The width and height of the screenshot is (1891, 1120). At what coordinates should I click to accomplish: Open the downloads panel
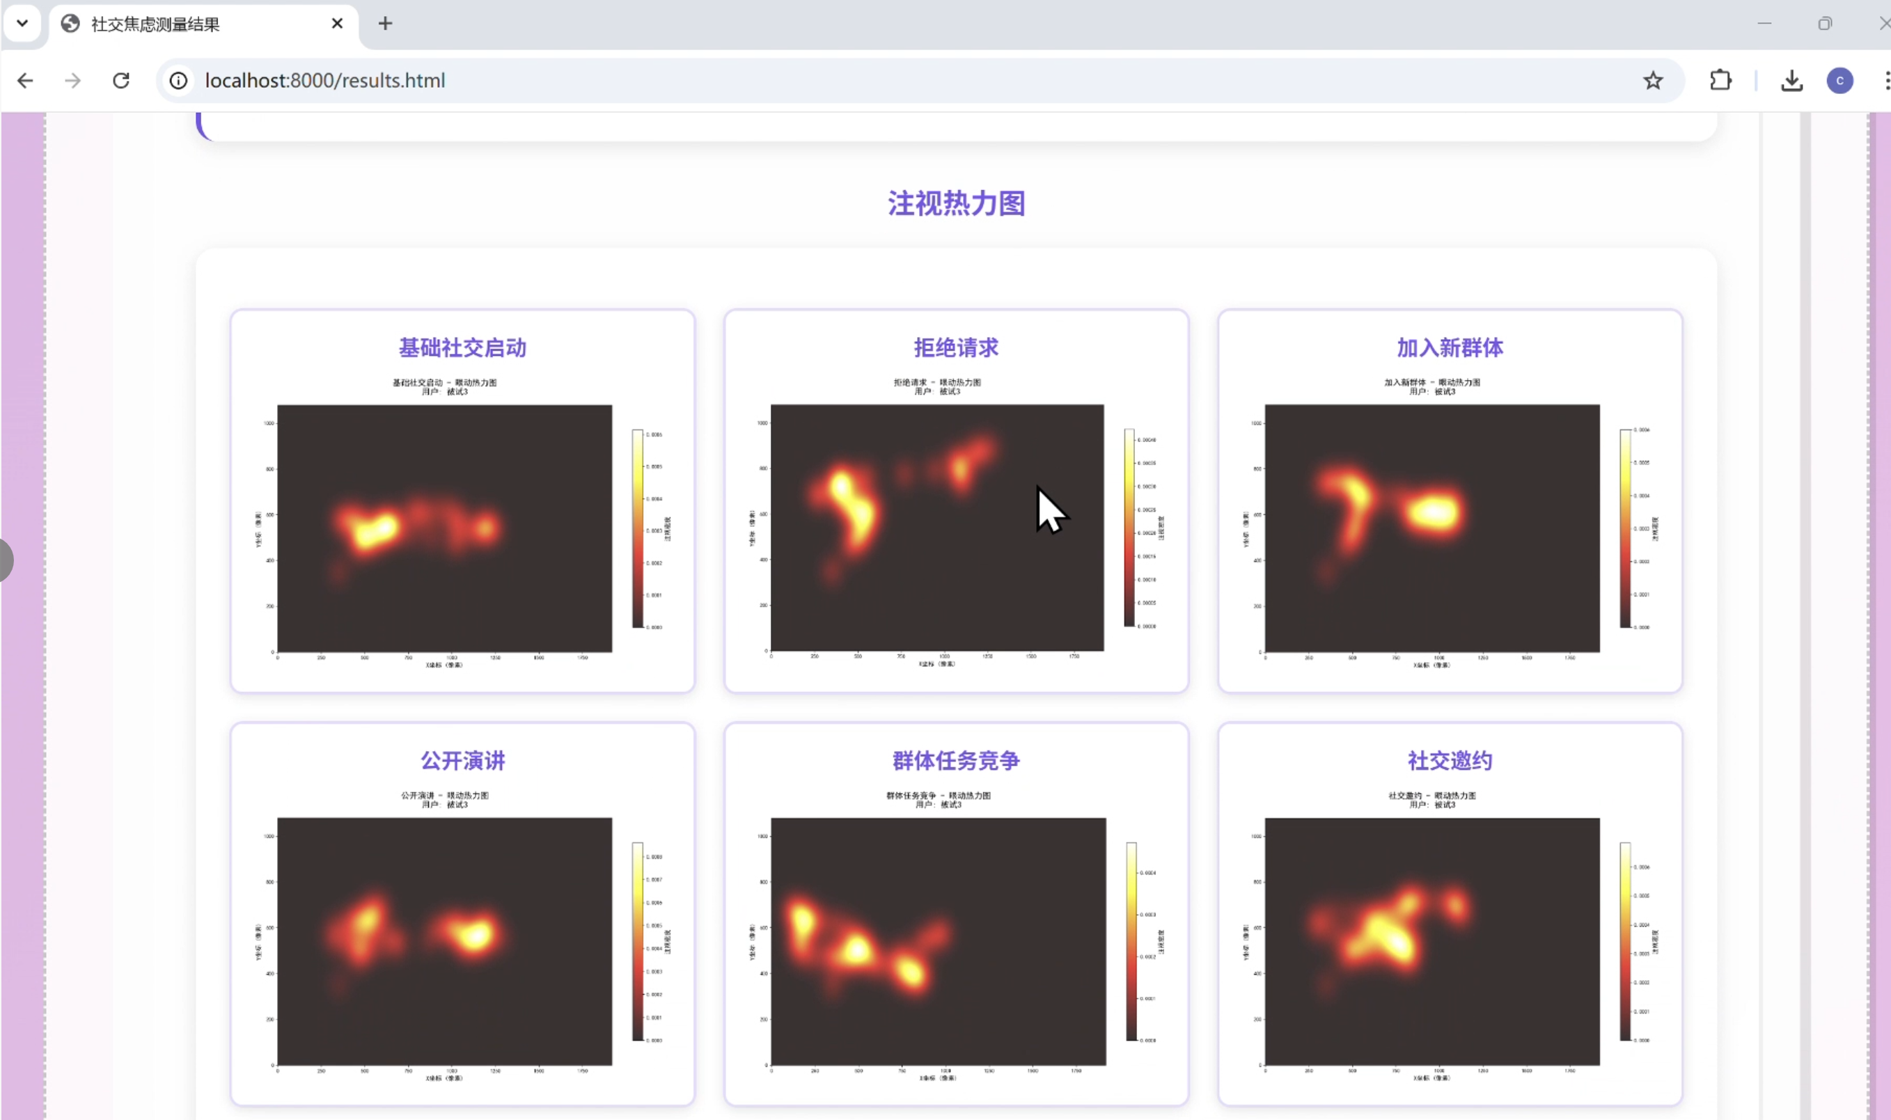pos(1791,81)
